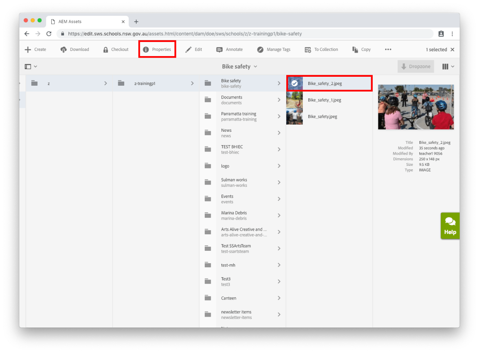Viewport: 479px width, 353px height.
Task: Select the Bike_safety.jpeg thumbnail
Action: [x=295, y=116]
